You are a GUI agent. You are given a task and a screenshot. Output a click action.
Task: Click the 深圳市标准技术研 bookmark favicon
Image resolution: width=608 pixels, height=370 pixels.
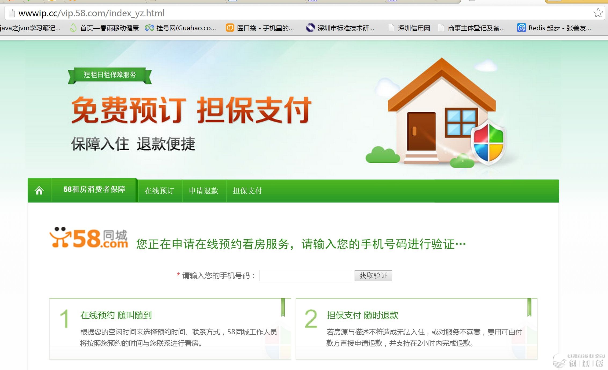310,28
